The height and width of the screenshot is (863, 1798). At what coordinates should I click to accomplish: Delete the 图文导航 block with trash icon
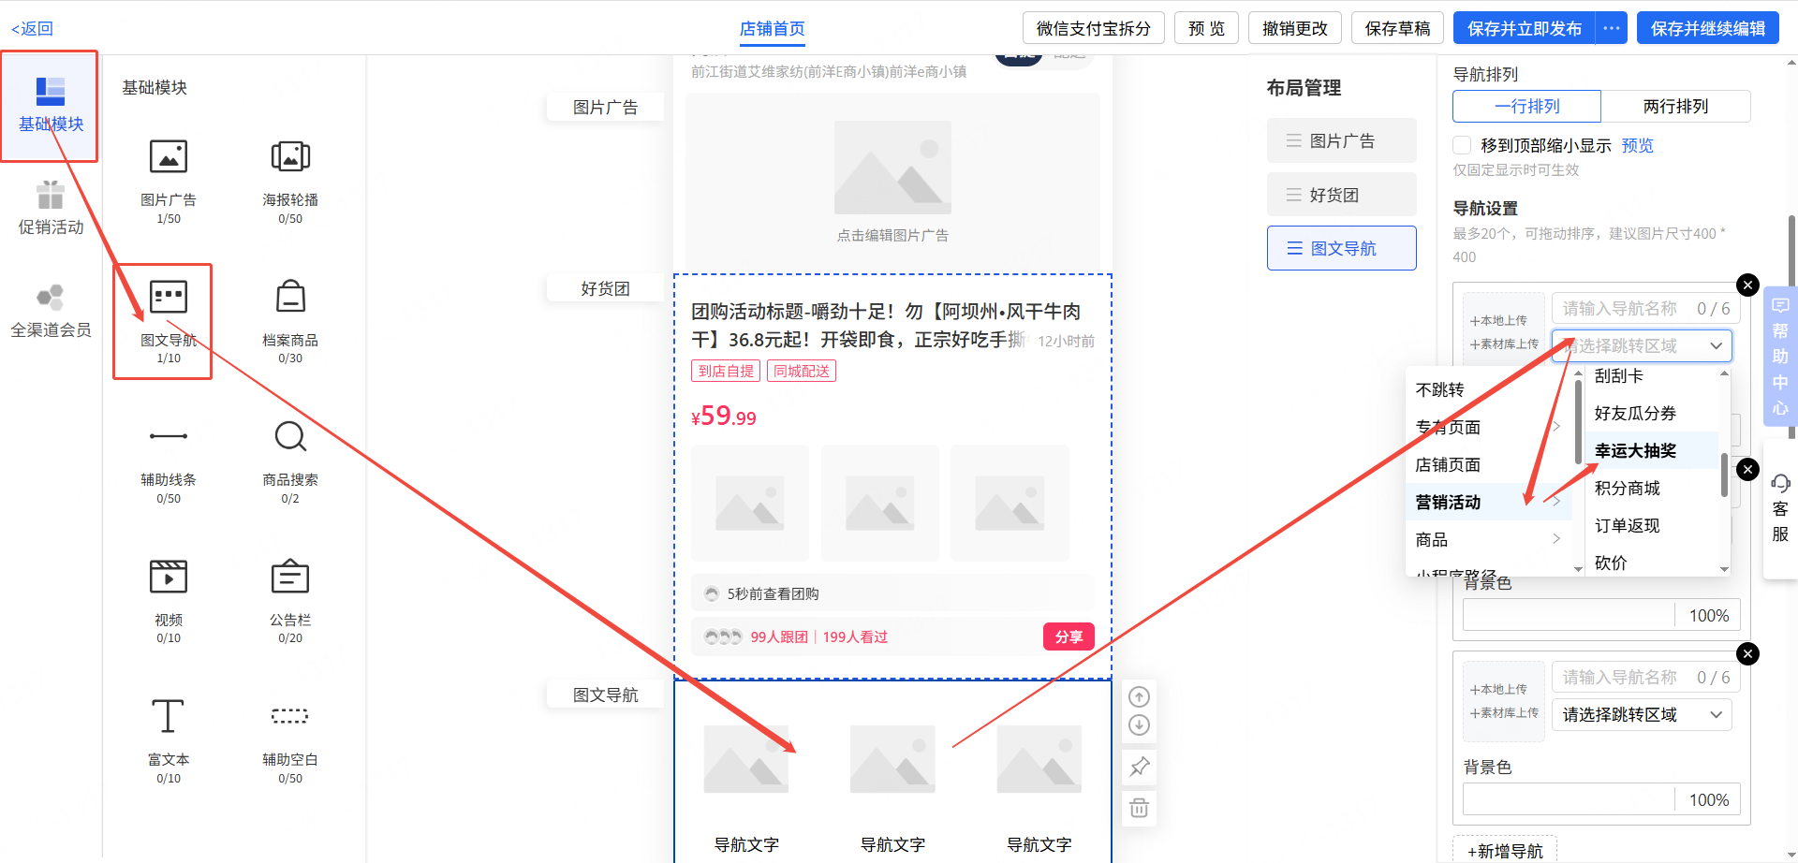point(1139,808)
